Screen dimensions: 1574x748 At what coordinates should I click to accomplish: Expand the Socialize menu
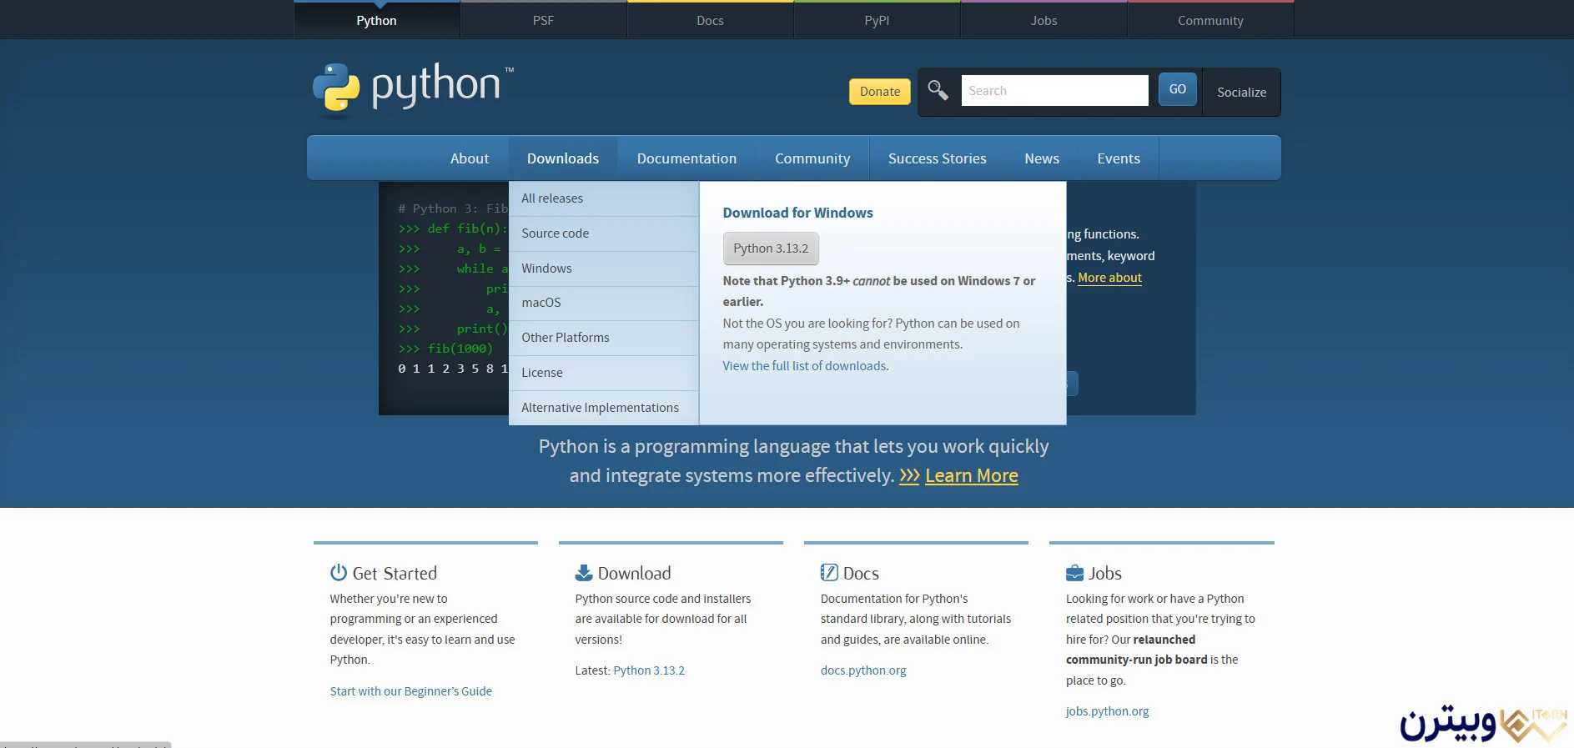1241,92
